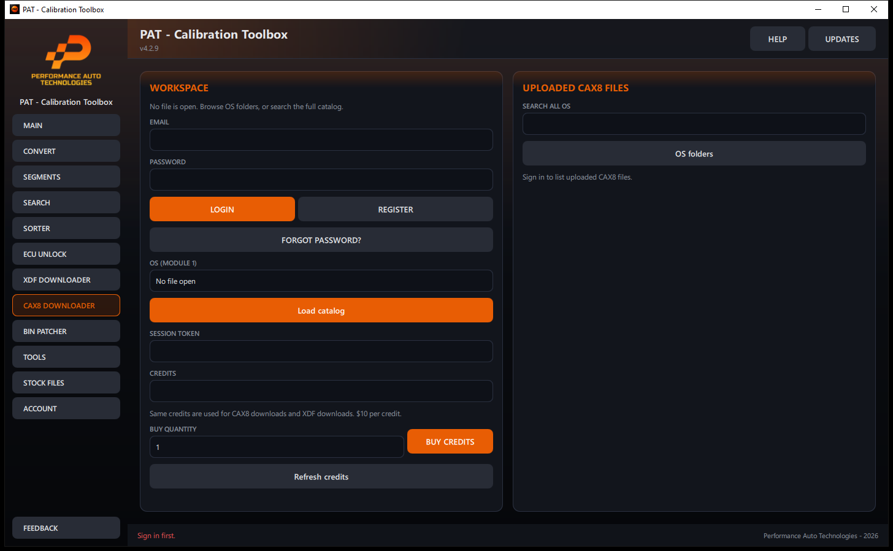Click WORKSPACE panel heading

pyautogui.click(x=179, y=88)
